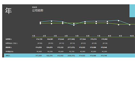This screenshot has width=135, height=104.
Task: Click the large 年 year heading
Action: coord(8,11)
